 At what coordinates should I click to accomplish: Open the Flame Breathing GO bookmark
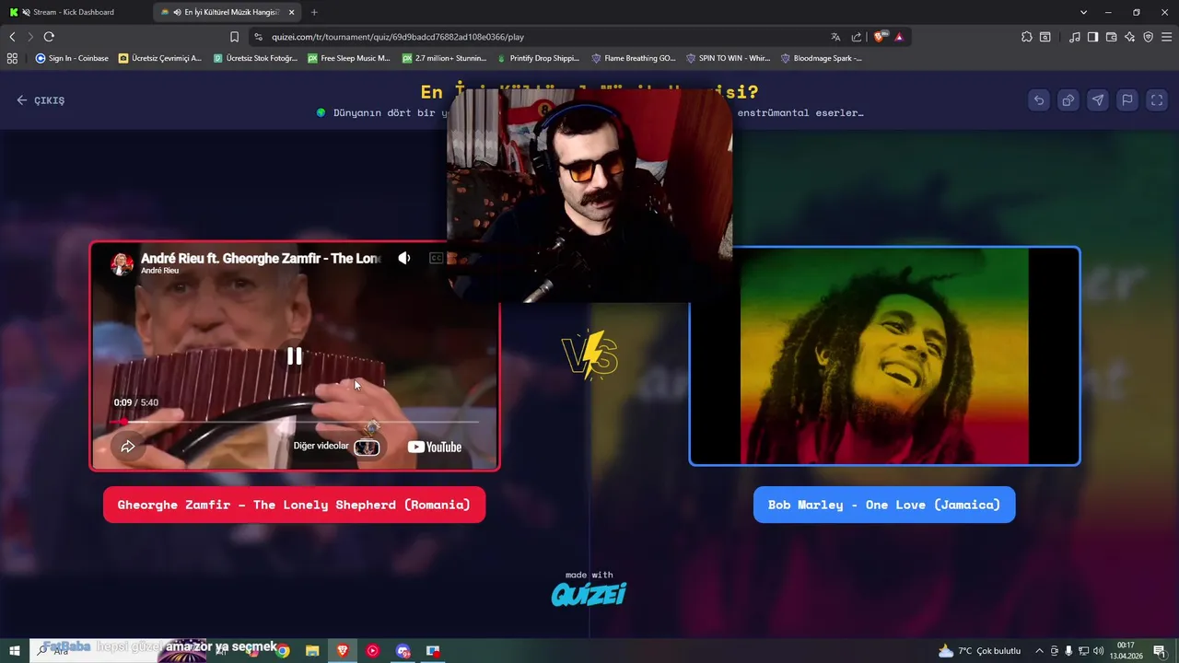[x=634, y=58]
